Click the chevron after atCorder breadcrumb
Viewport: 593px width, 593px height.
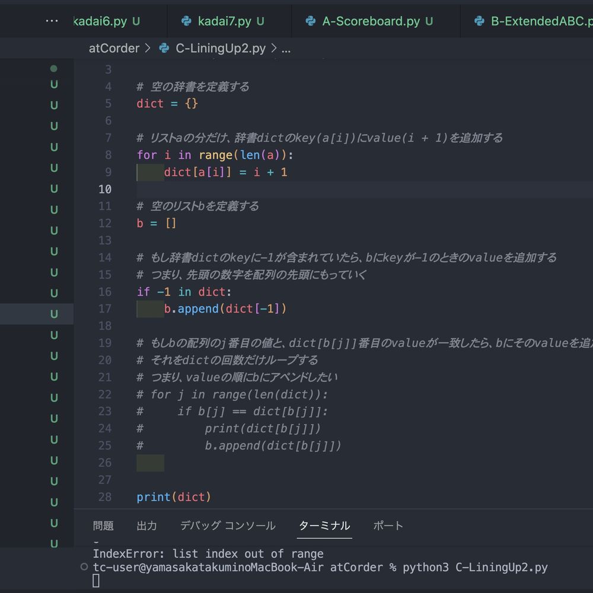pyautogui.click(x=148, y=49)
